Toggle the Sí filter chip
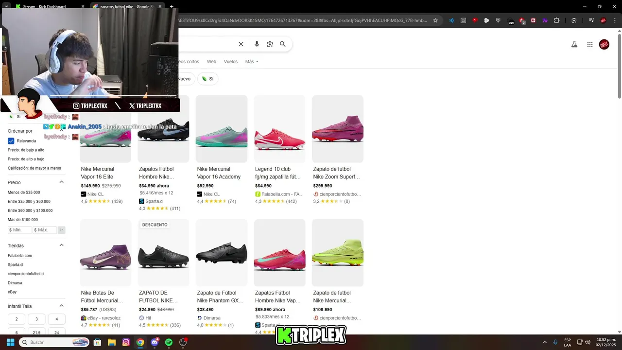This screenshot has height=350, width=622. [208, 79]
